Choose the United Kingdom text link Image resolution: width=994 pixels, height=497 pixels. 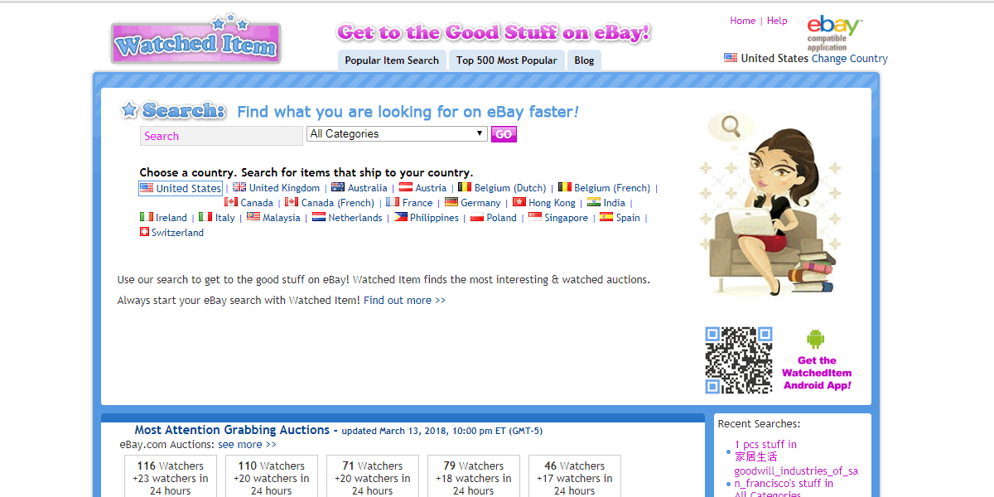(x=284, y=188)
